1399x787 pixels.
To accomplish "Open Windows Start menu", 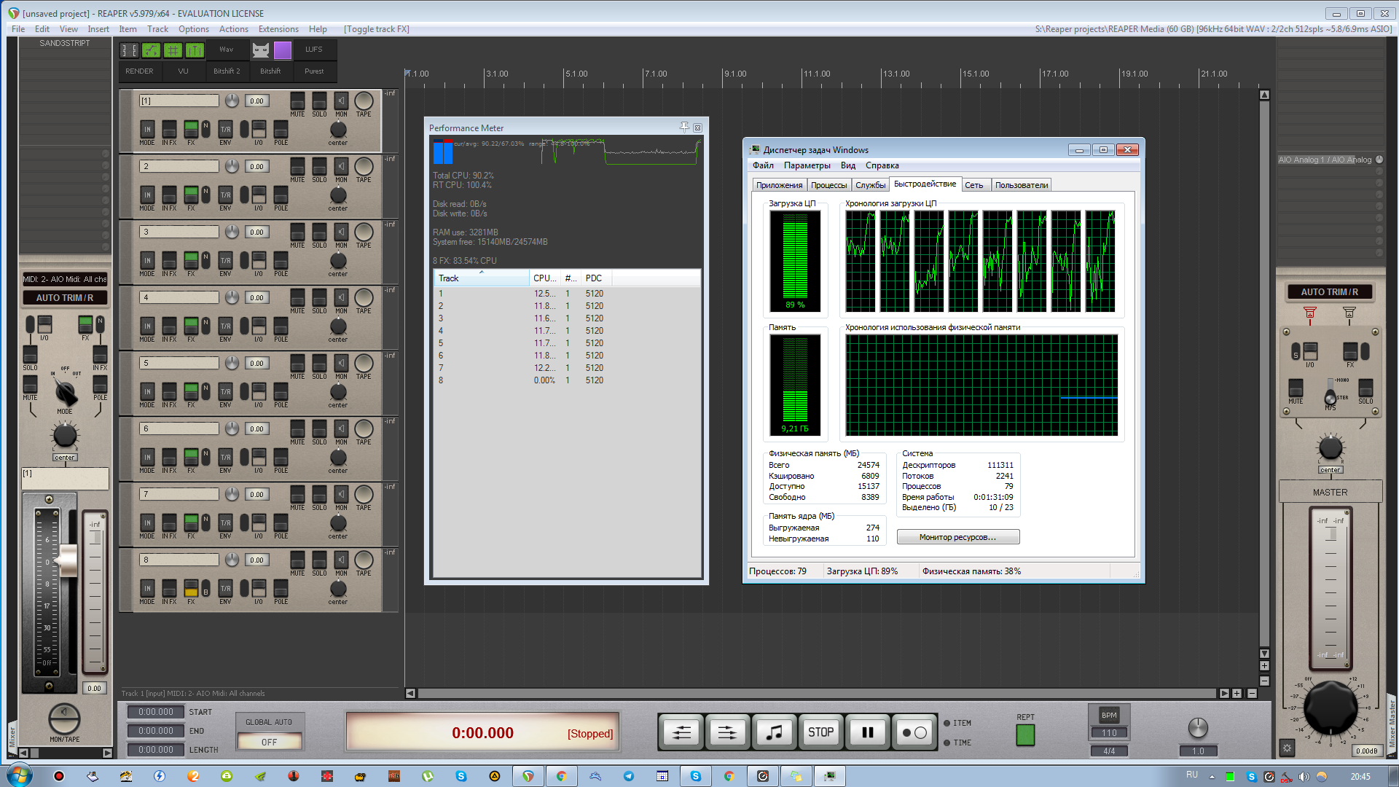I will click(x=19, y=776).
